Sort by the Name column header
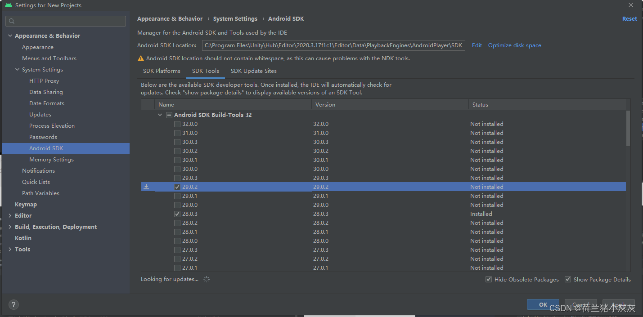Image resolution: width=643 pixels, height=317 pixels. point(233,104)
